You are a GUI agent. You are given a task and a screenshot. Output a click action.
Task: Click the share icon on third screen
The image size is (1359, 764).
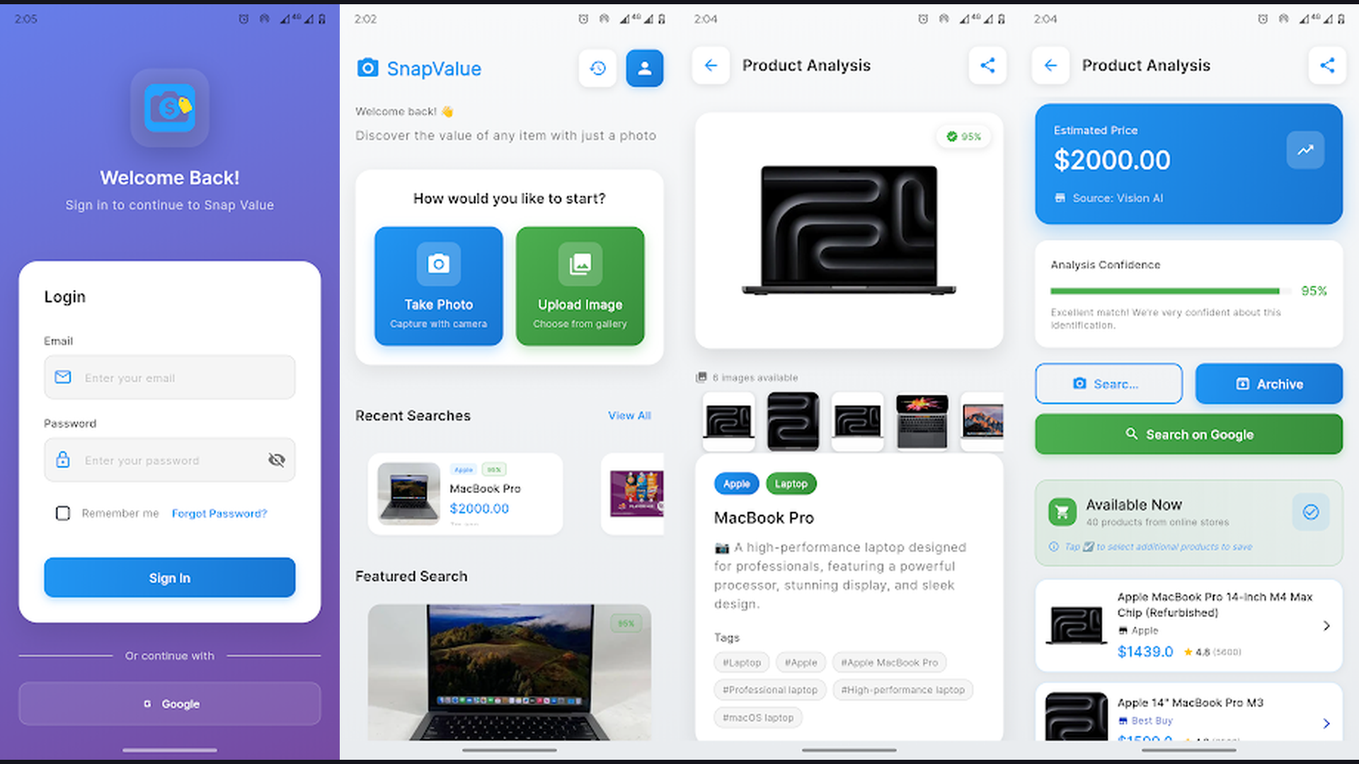click(x=987, y=65)
